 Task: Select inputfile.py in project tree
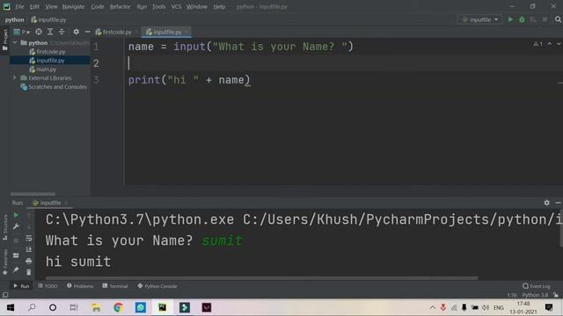(50, 61)
